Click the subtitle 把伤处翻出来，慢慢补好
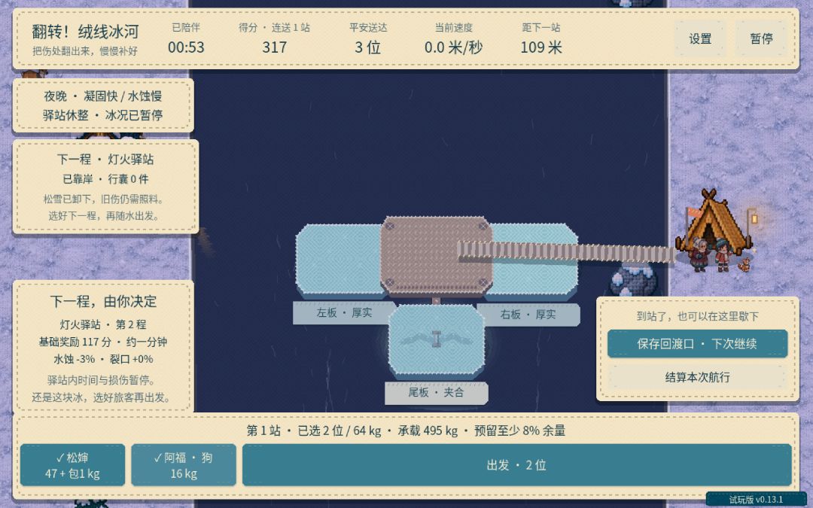The width and height of the screenshot is (813, 508). tap(85, 51)
